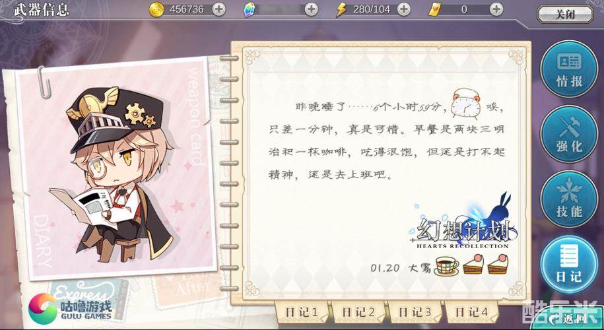This screenshot has width=604, height=330.
Task: Switch to 日记4 tab
Action: [x=471, y=312]
